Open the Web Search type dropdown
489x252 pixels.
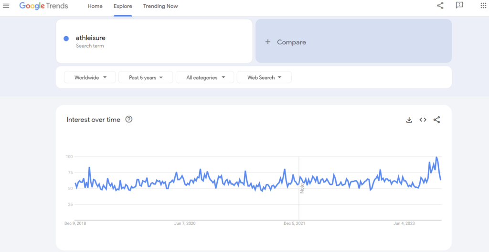pyautogui.click(x=264, y=78)
